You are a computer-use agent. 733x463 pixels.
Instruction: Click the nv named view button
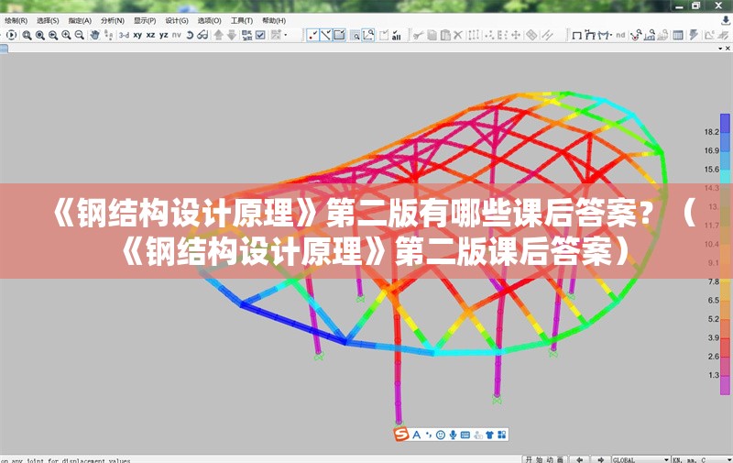[176, 35]
